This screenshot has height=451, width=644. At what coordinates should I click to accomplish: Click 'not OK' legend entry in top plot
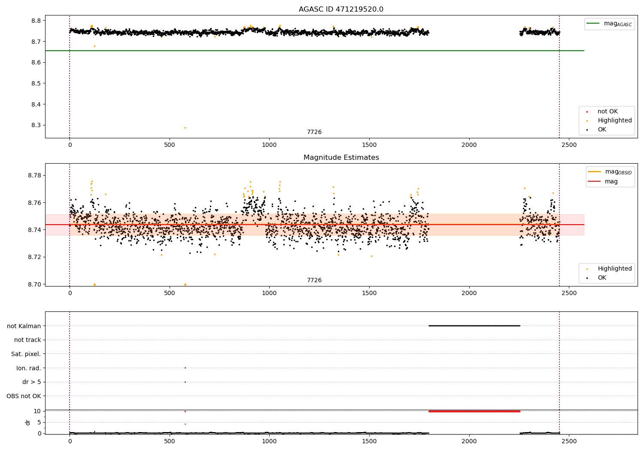pyautogui.click(x=602, y=112)
